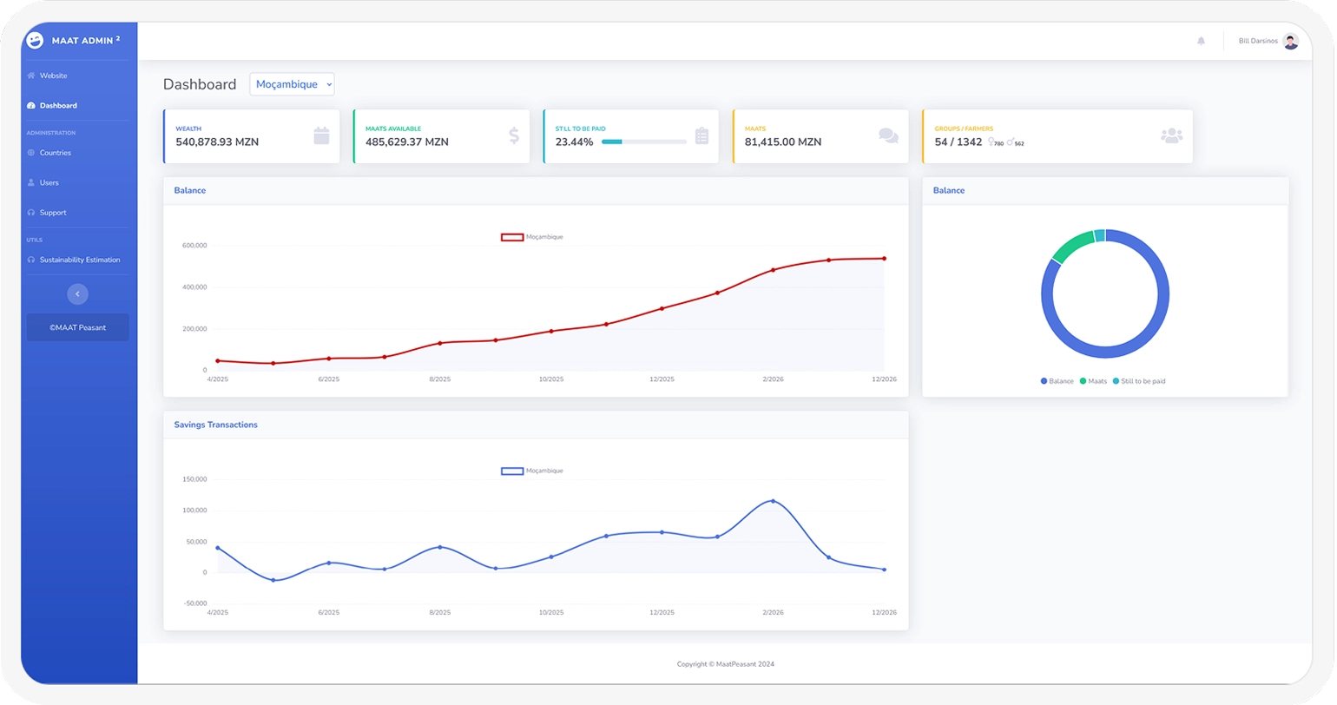Viewport: 1337px width, 705px height.
Task: Toggle the Maats legend in donut chart
Action: tap(1093, 381)
